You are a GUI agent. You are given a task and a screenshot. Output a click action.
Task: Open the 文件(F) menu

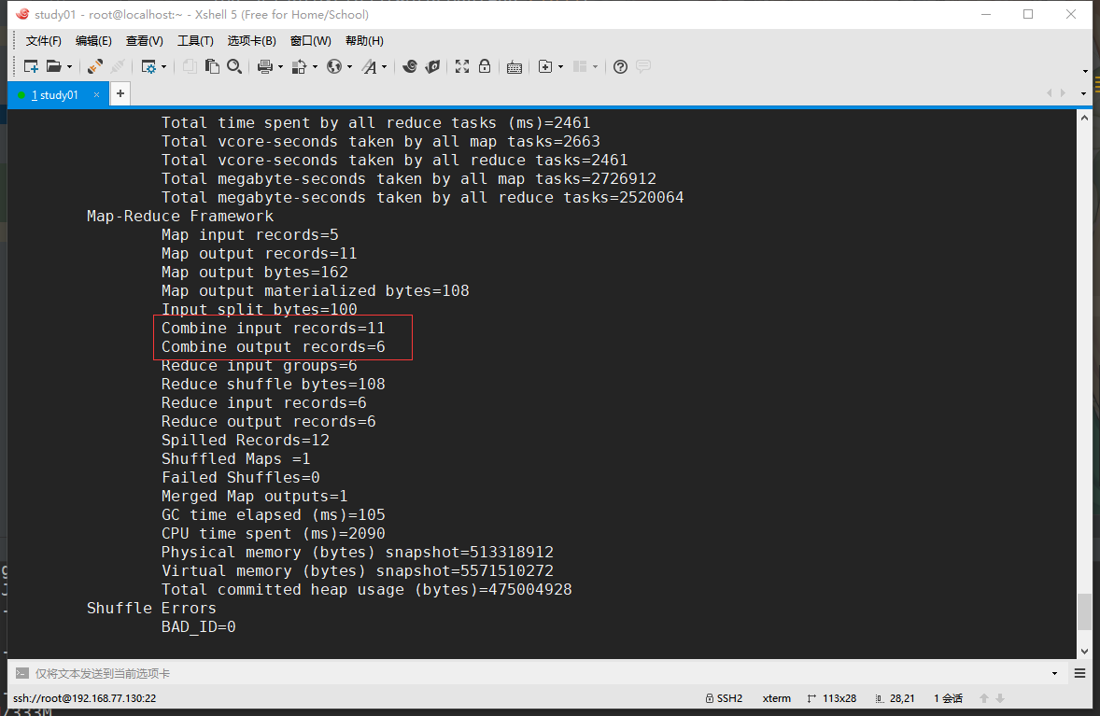(44, 41)
